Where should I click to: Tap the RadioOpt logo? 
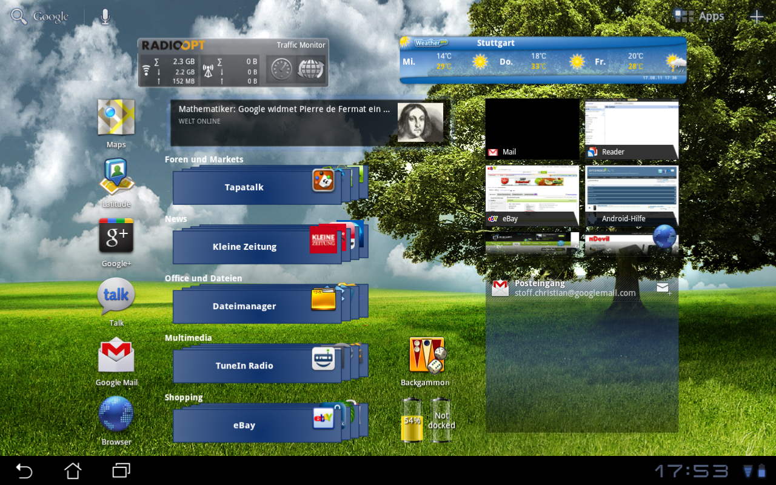pos(173,45)
